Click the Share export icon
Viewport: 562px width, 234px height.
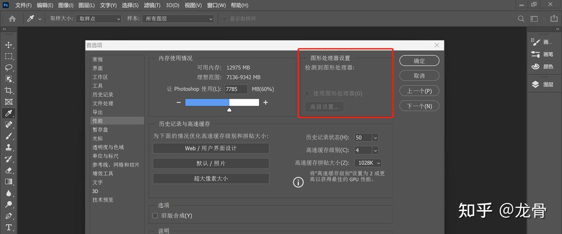click(553, 19)
